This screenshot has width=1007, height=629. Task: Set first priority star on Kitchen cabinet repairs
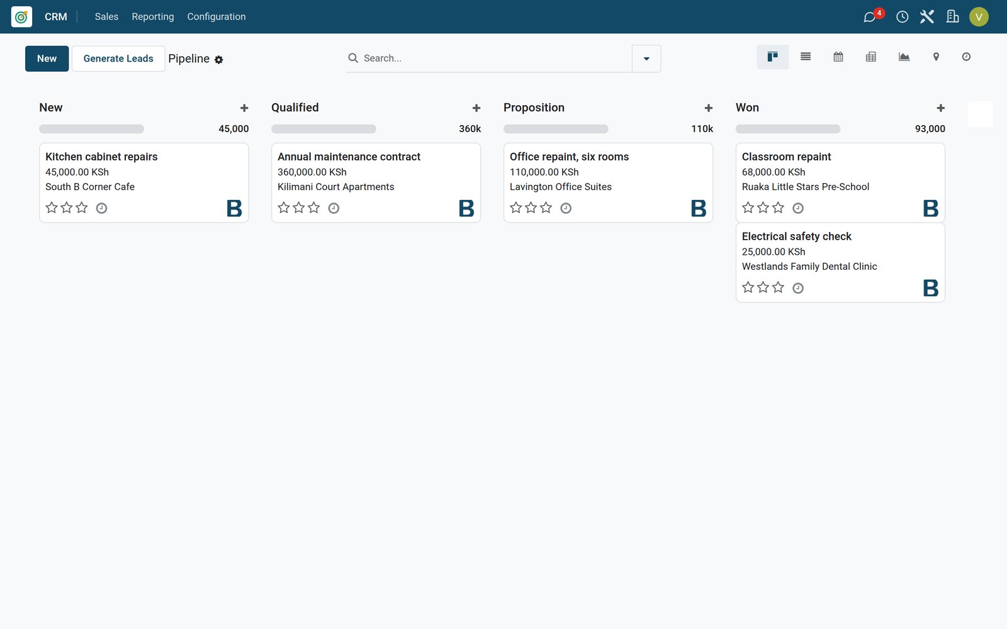coord(52,208)
